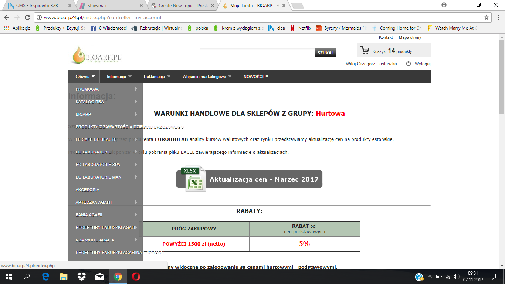Launch Microsoft Edge from the taskbar

pos(45,277)
